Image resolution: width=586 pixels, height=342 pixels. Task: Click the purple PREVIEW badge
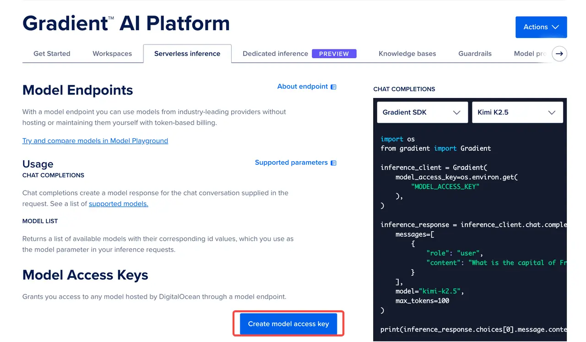tap(334, 54)
